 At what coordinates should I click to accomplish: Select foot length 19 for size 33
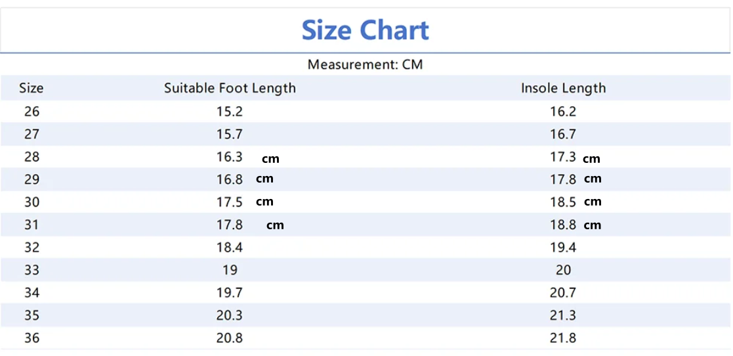tap(230, 270)
